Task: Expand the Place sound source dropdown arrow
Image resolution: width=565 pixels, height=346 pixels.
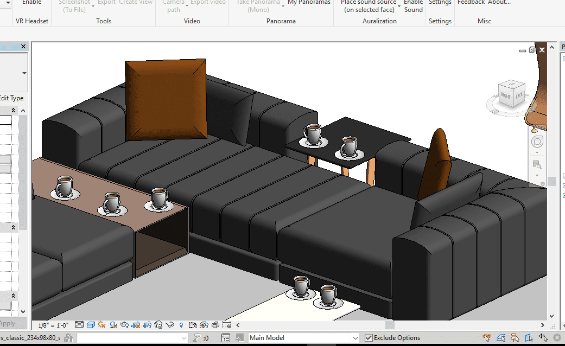Action: 399,5
